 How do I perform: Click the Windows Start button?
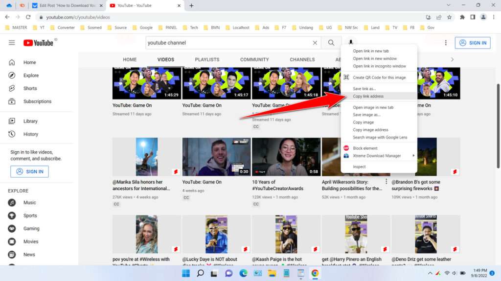click(186, 273)
